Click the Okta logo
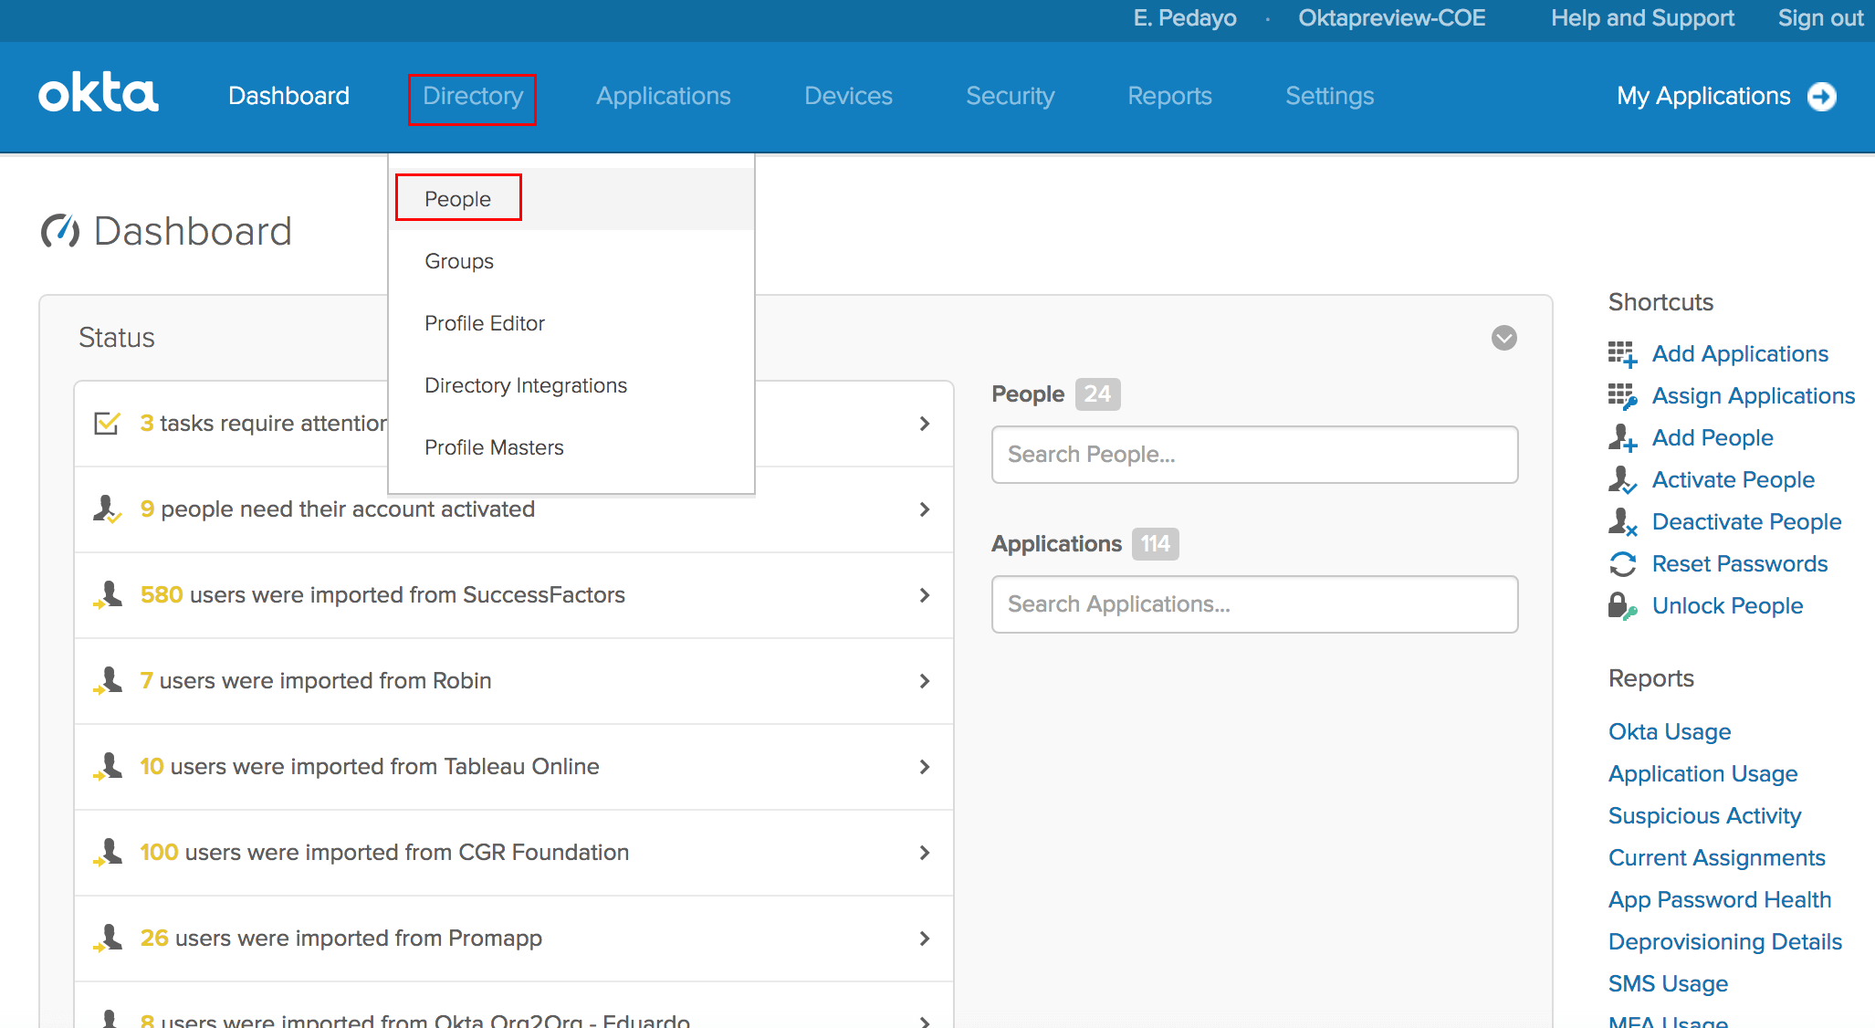 tap(99, 94)
